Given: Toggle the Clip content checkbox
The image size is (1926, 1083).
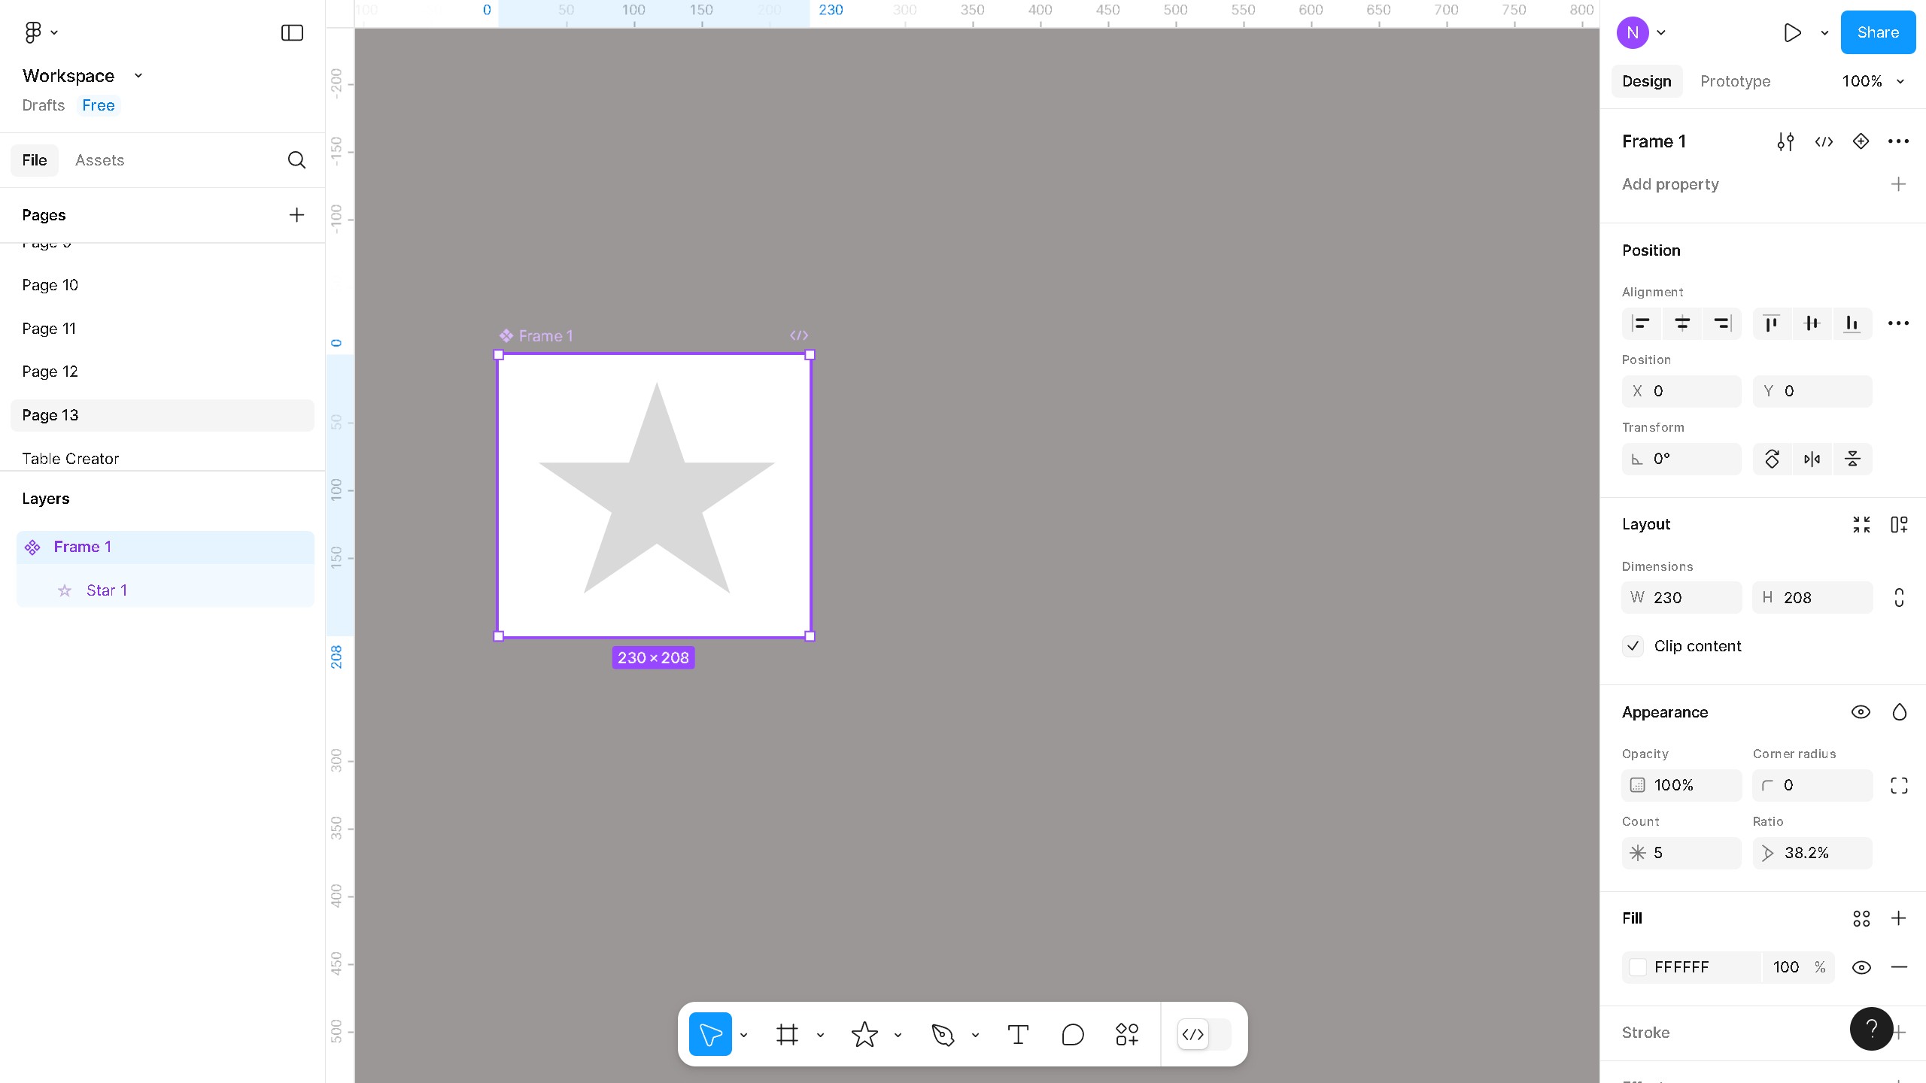Looking at the screenshot, I should 1632,646.
